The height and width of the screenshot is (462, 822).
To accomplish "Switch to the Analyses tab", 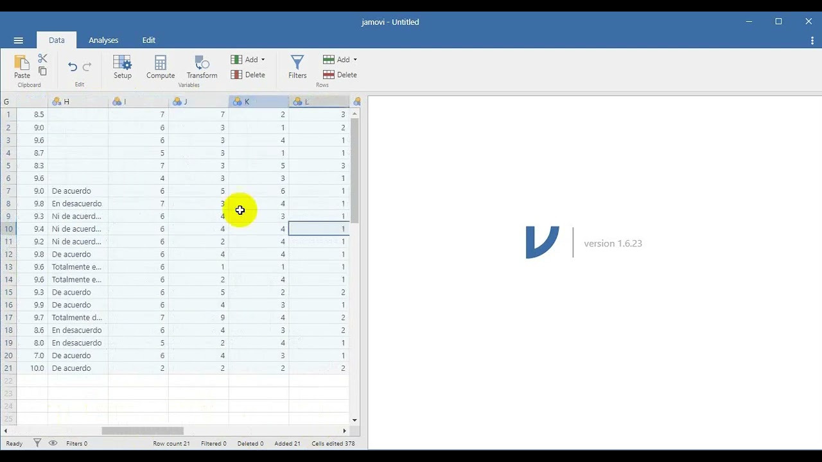I will pos(103,40).
